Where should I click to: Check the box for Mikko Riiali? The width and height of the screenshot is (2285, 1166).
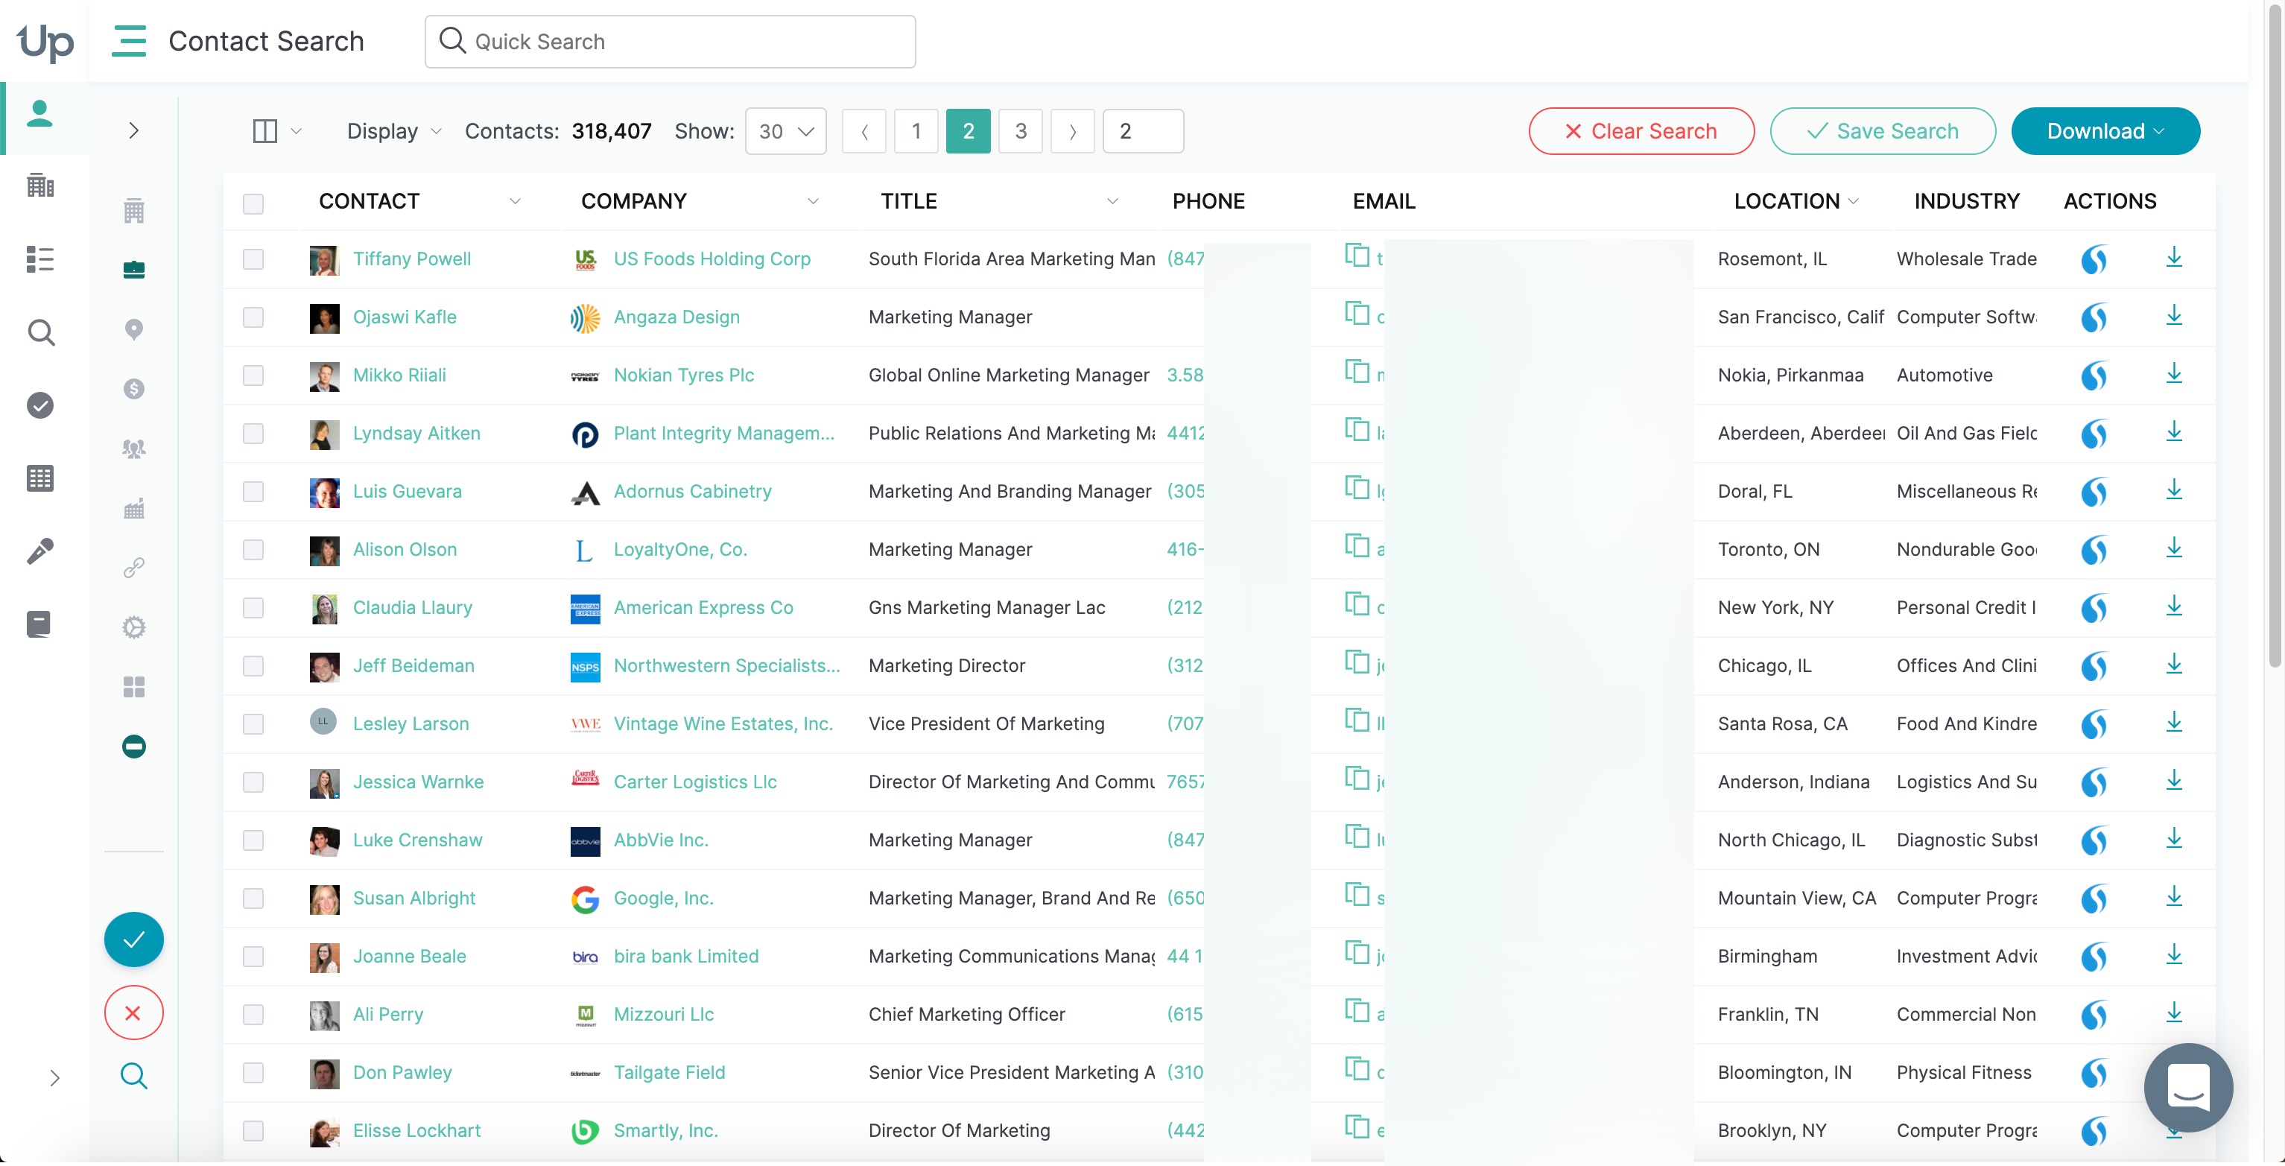[254, 376]
